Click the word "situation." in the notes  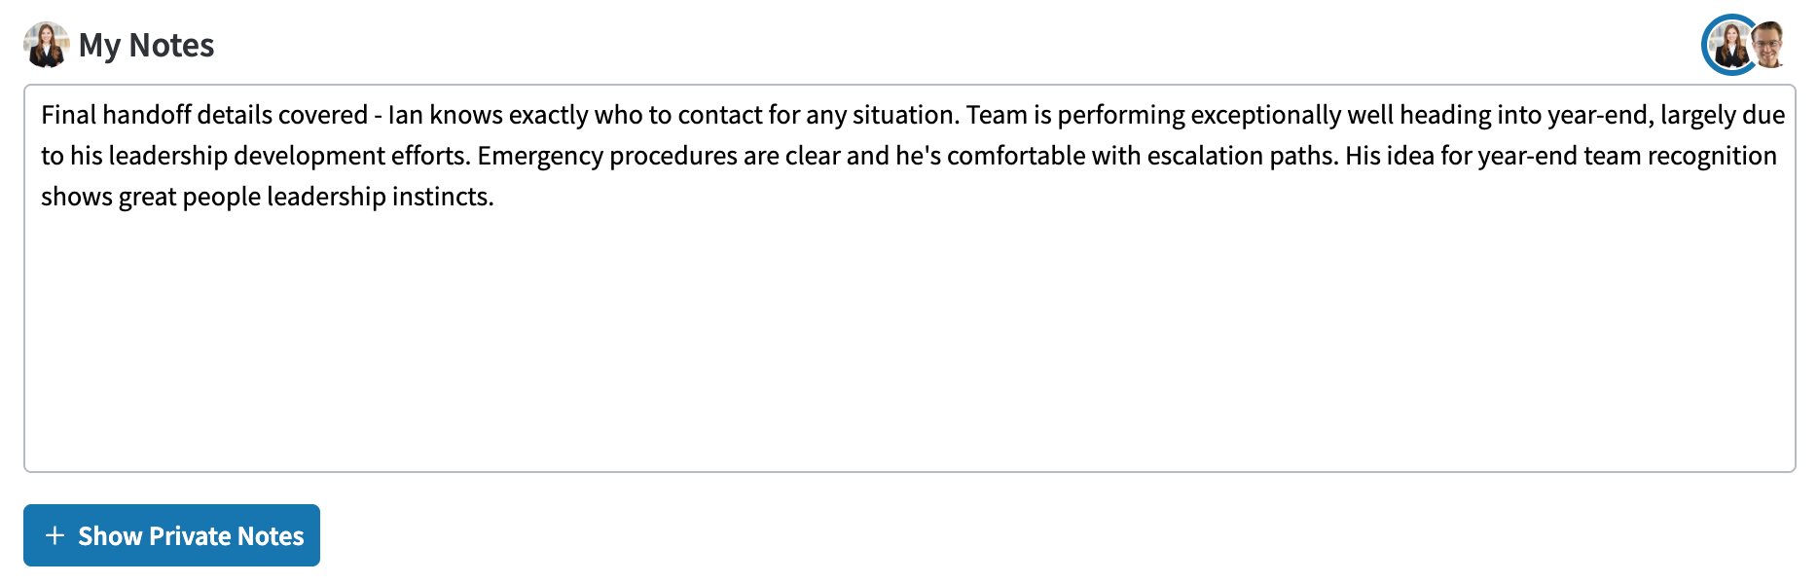tap(906, 115)
